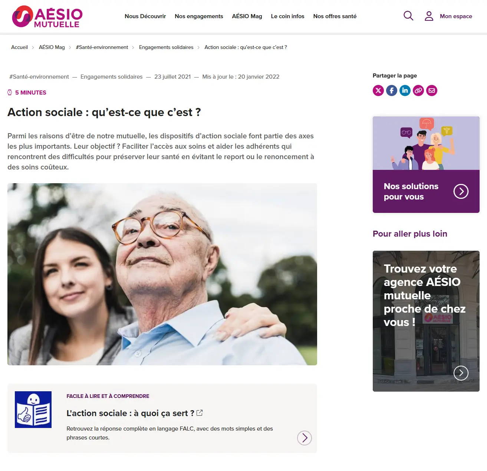487x471 pixels.
Task: Share page on LinkedIn
Action: pyautogui.click(x=405, y=90)
